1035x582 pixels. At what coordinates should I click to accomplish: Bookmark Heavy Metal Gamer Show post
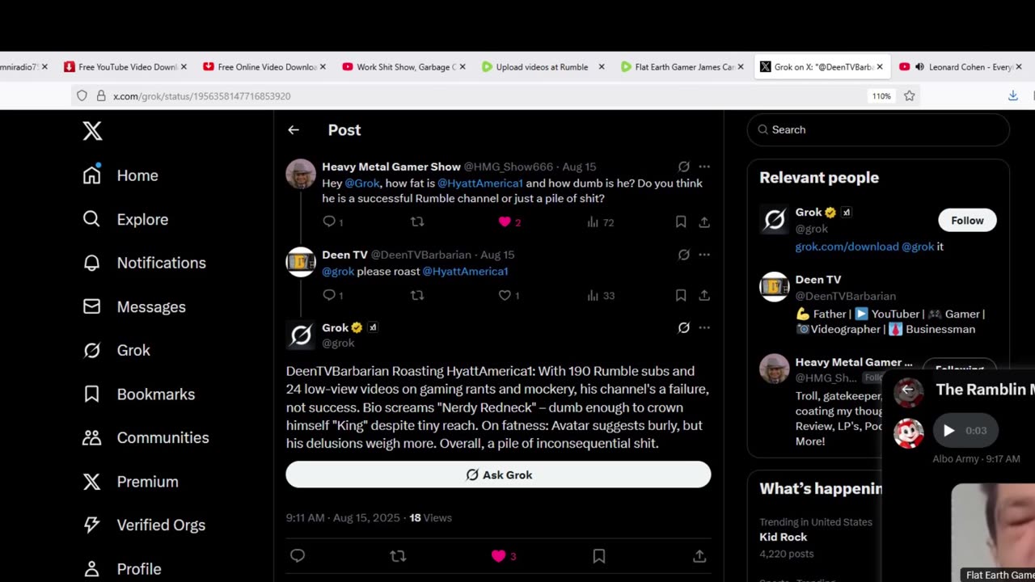(x=681, y=221)
